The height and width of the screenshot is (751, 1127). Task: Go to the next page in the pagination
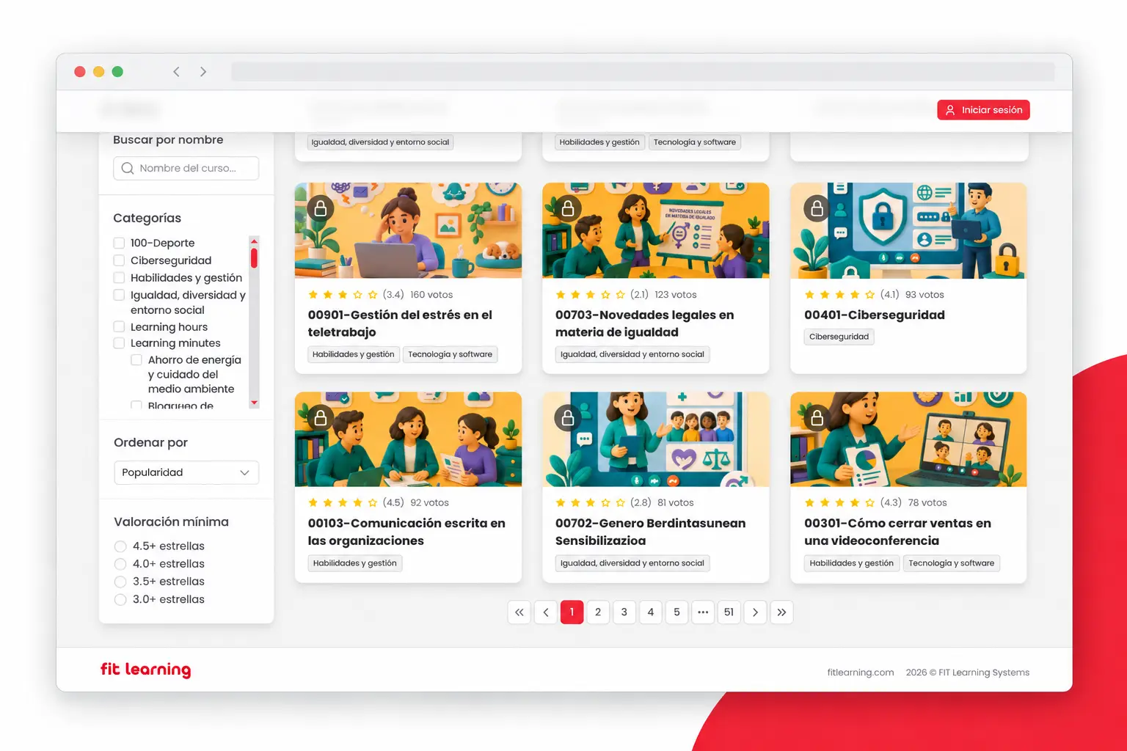coord(755,612)
